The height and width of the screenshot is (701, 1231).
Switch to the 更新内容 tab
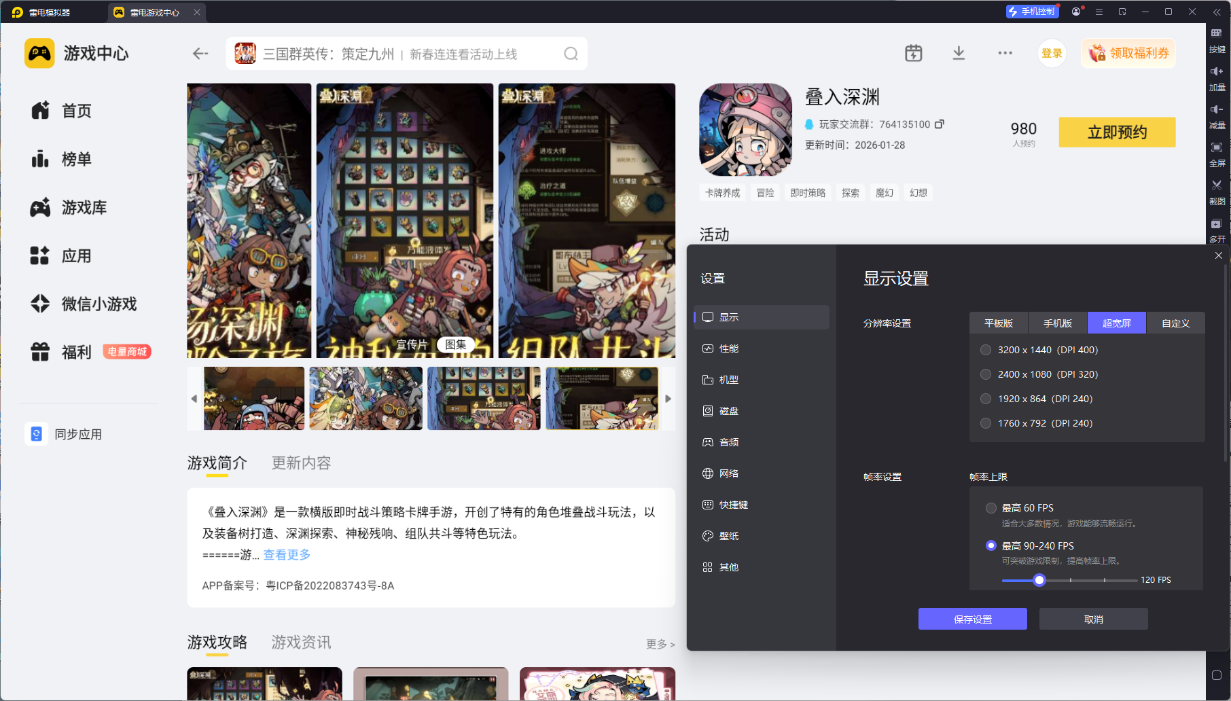(301, 463)
